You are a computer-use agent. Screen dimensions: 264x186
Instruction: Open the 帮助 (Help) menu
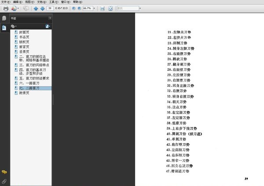(x=77, y=2)
